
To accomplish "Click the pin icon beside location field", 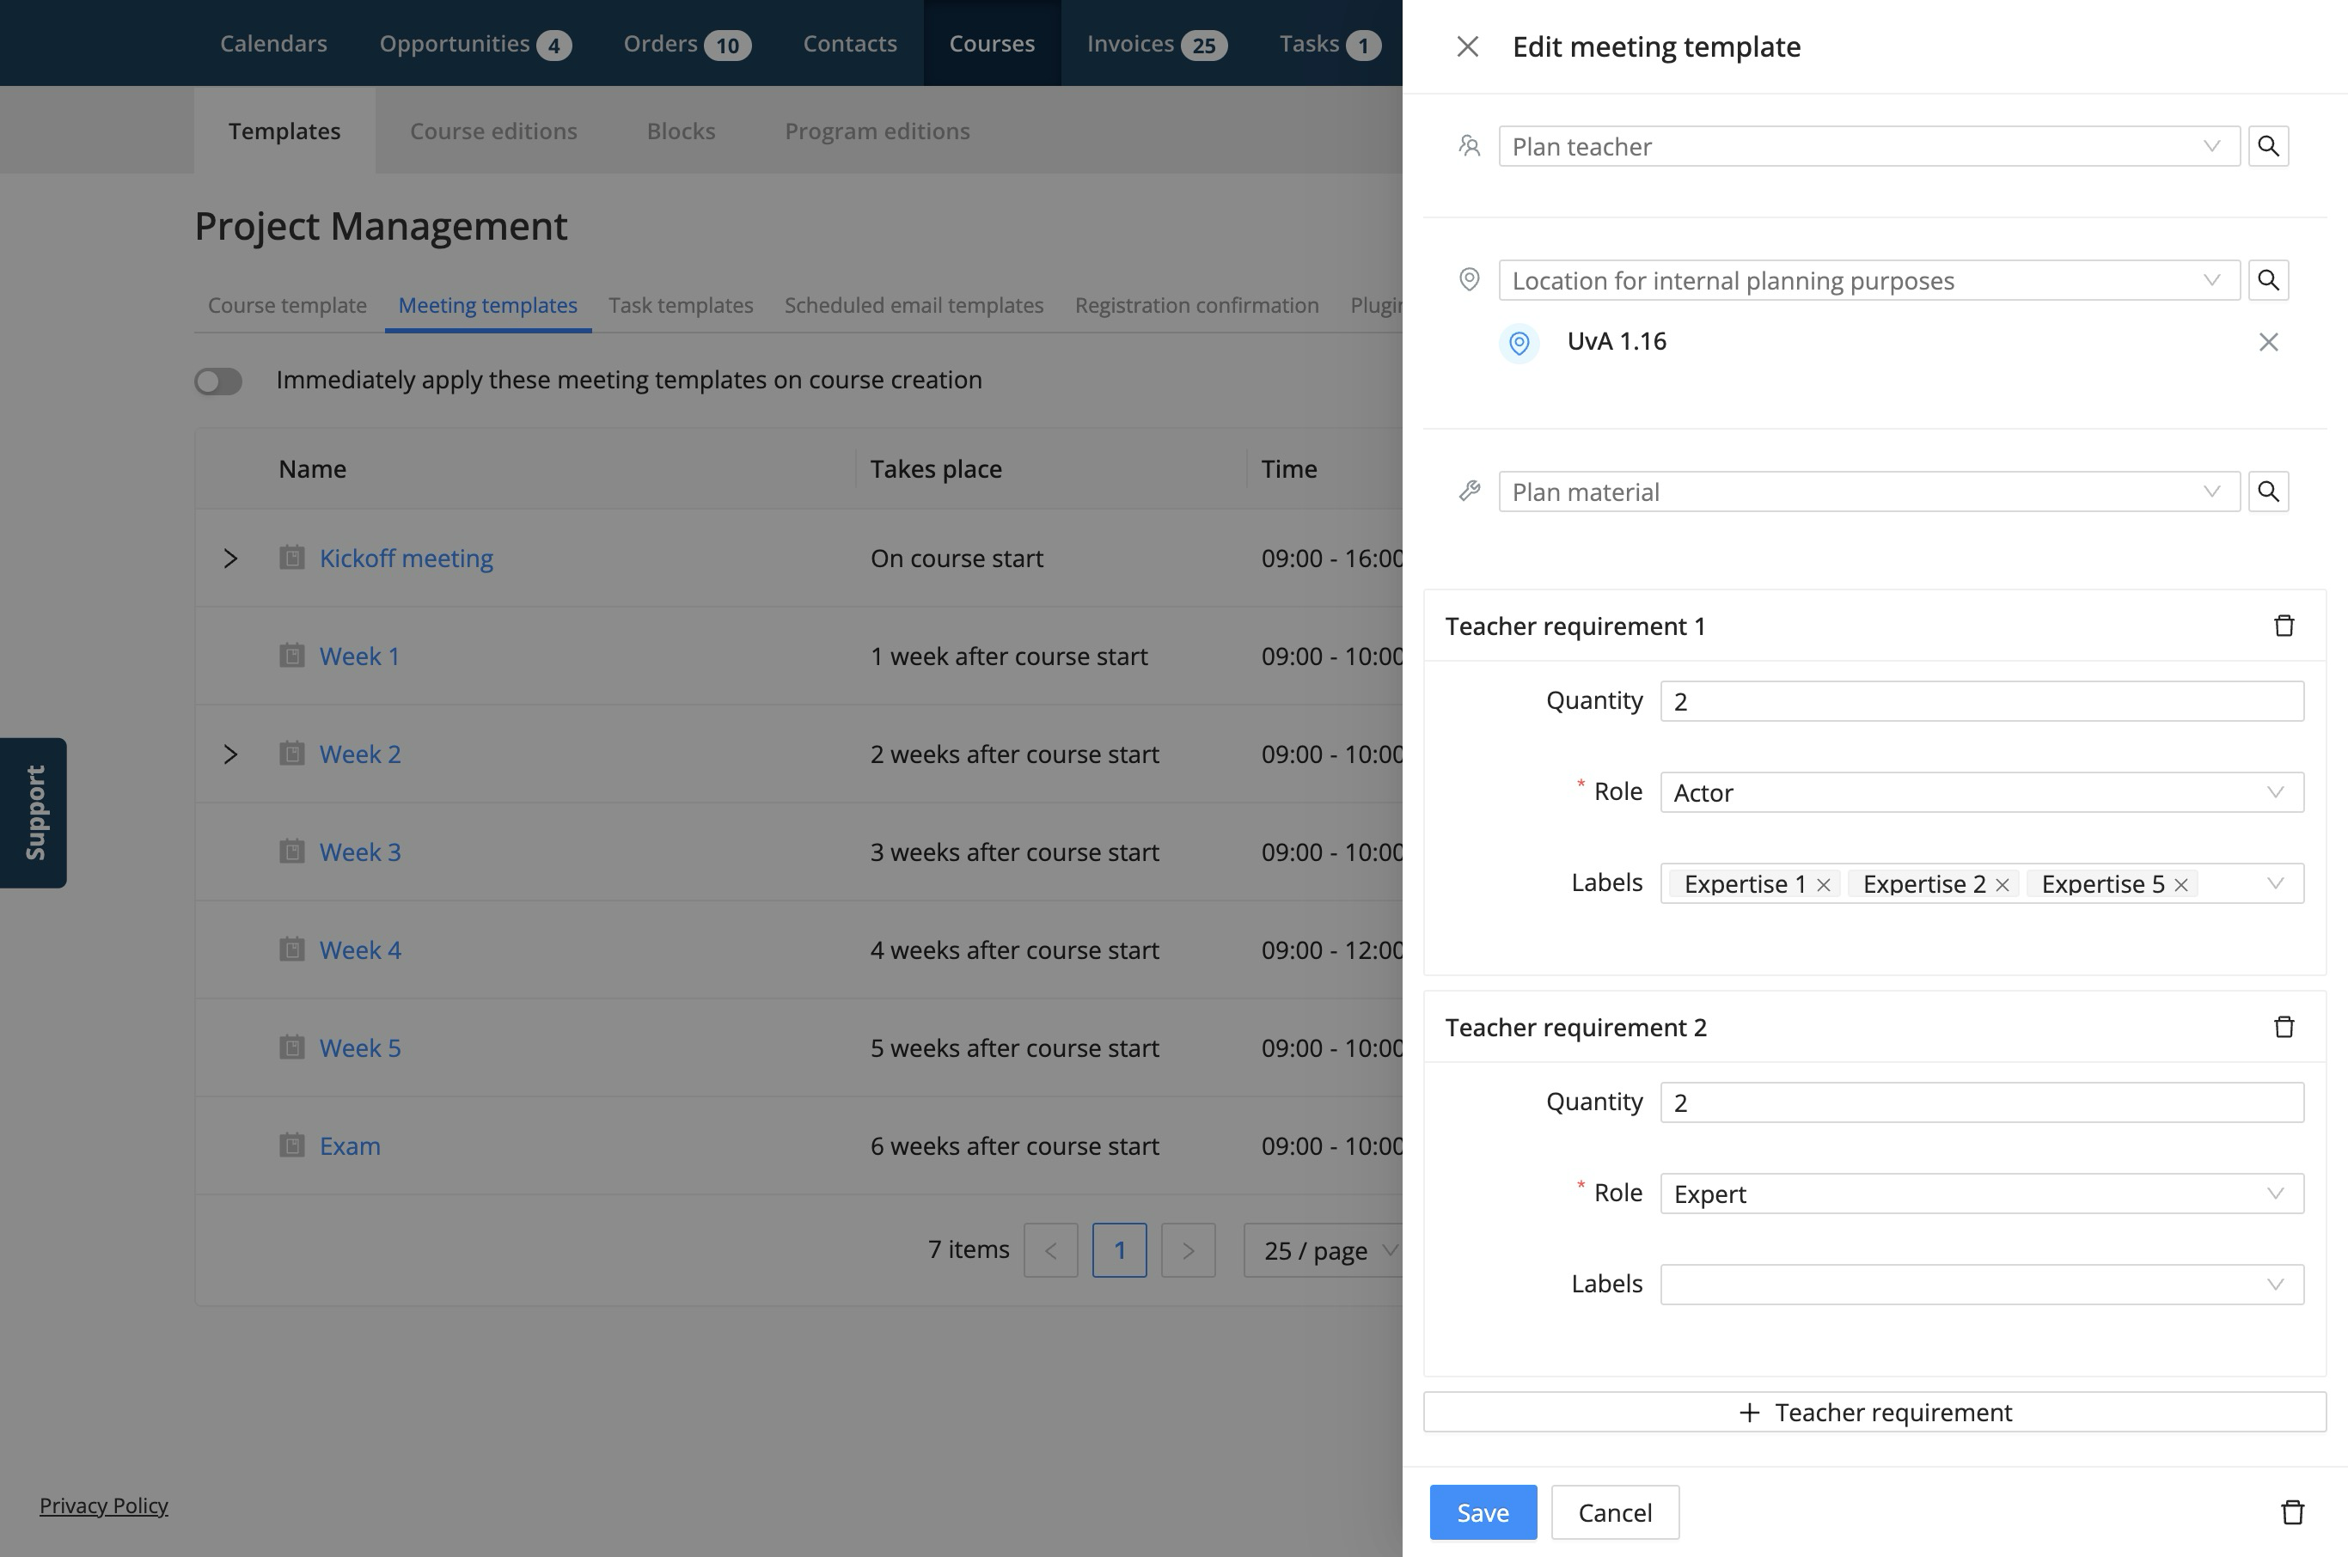I will coord(1469,280).
